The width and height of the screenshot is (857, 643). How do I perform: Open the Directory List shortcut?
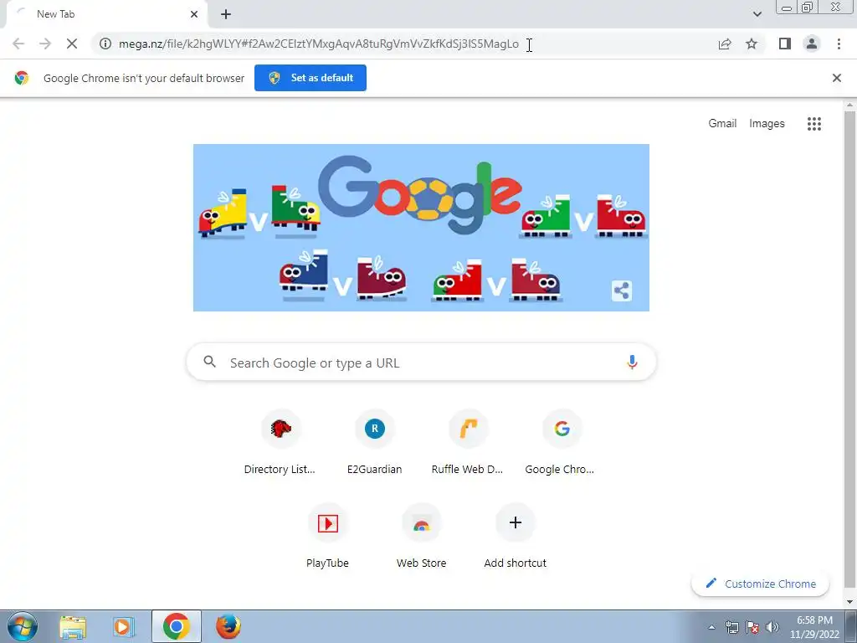[x=280, y=444]
